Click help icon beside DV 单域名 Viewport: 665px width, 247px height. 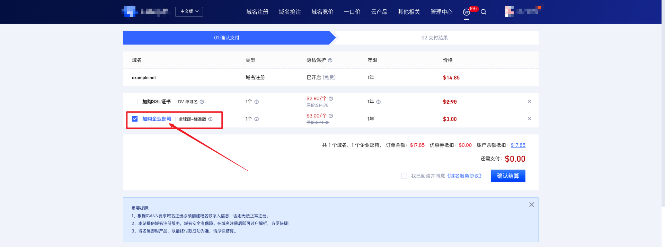point(202,102)
